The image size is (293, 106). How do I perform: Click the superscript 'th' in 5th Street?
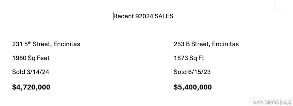point(29,43)
